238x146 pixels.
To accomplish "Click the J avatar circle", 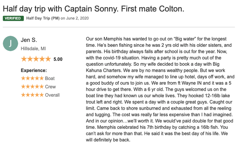I will point(10,43).
